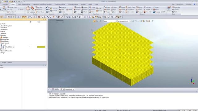Open the Merge dropdown in Prop group
The width and height of the screenshot is (198, 111).
(21, 10)
